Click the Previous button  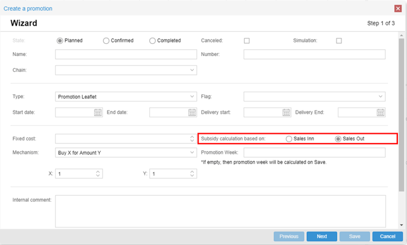(x=289, y=236)
